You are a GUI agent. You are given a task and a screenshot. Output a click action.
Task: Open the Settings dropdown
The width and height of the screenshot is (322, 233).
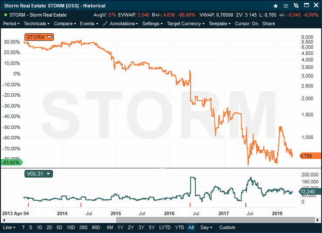pyautogui.click(x=152, y=24)
